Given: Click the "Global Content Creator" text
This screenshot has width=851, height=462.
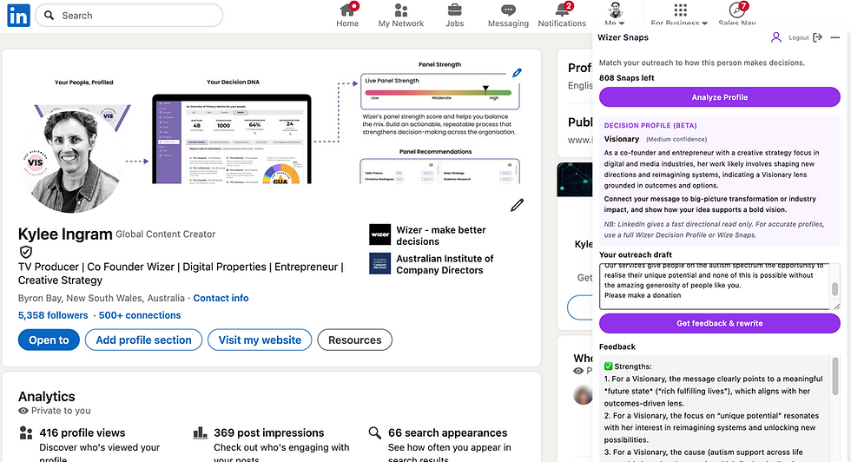Looking at the screenshot, I should pos(166,234).
